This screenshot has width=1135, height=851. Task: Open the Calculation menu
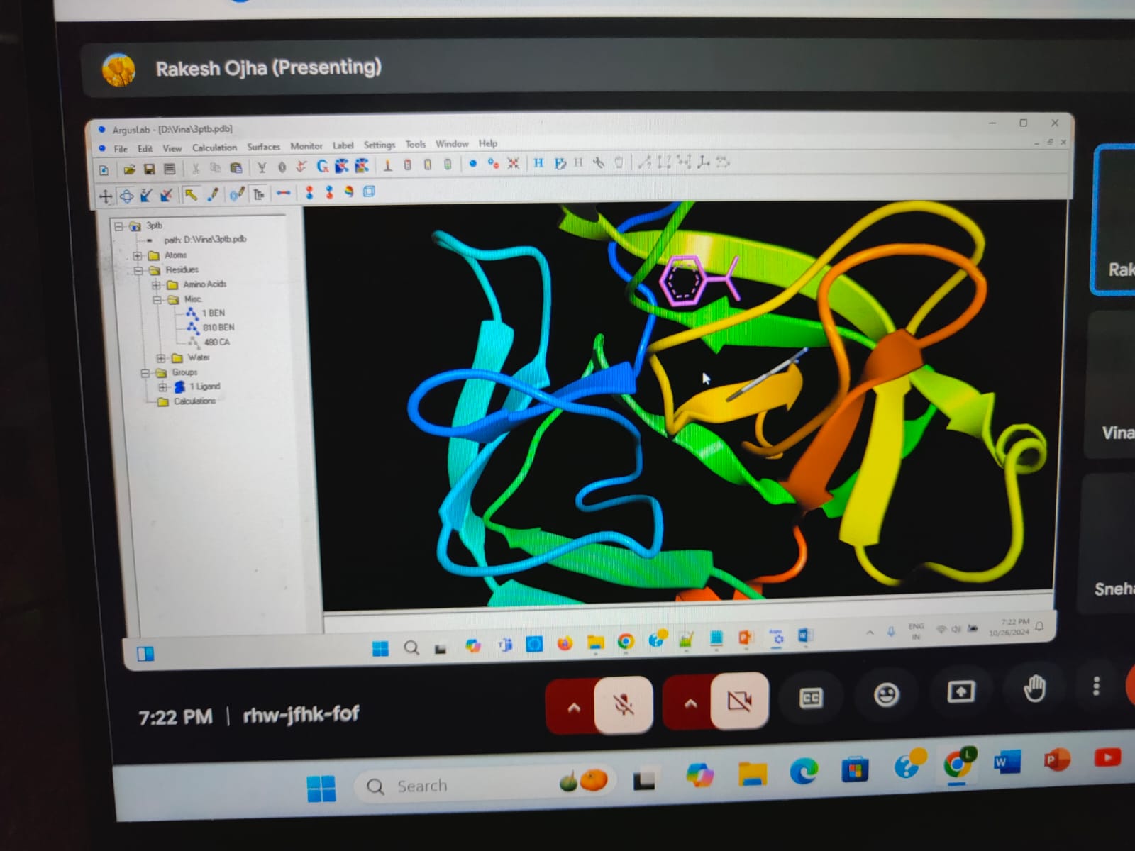click(x=214, y=148)
